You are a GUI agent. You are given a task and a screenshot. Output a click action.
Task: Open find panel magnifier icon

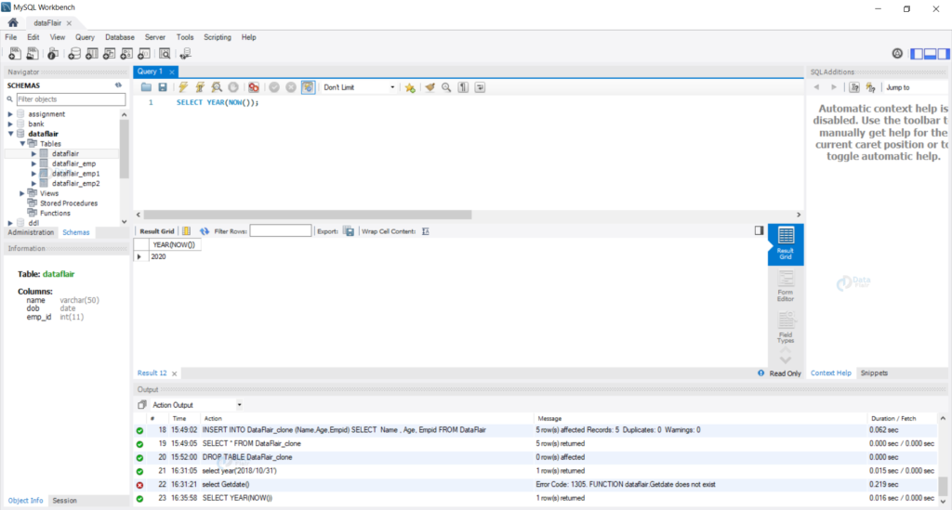click(x=446, y=87)
